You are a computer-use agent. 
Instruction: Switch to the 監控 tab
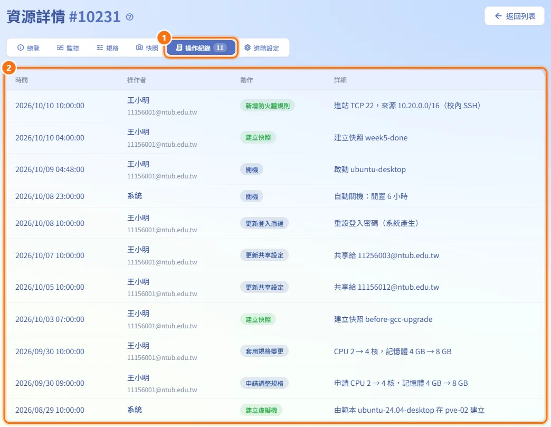click(x=68, y=48)
